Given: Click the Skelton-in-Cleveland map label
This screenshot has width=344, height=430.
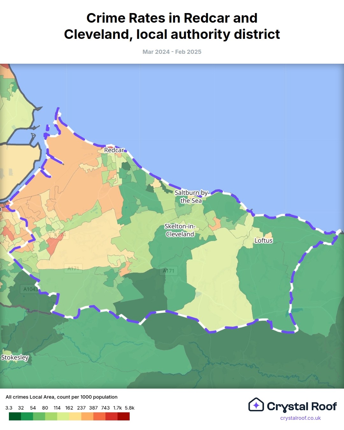Looking at the screenshot, I should [x=180, y=230].
